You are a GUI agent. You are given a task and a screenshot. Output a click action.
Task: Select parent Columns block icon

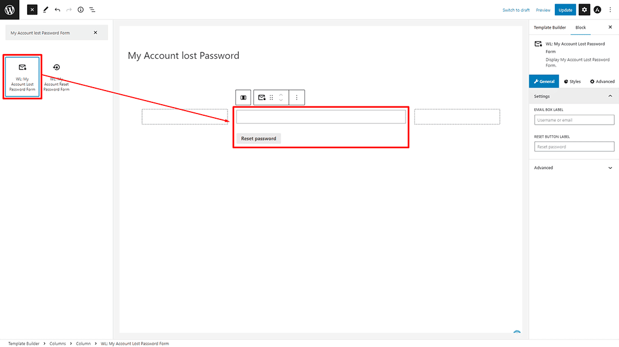[243, 97]
